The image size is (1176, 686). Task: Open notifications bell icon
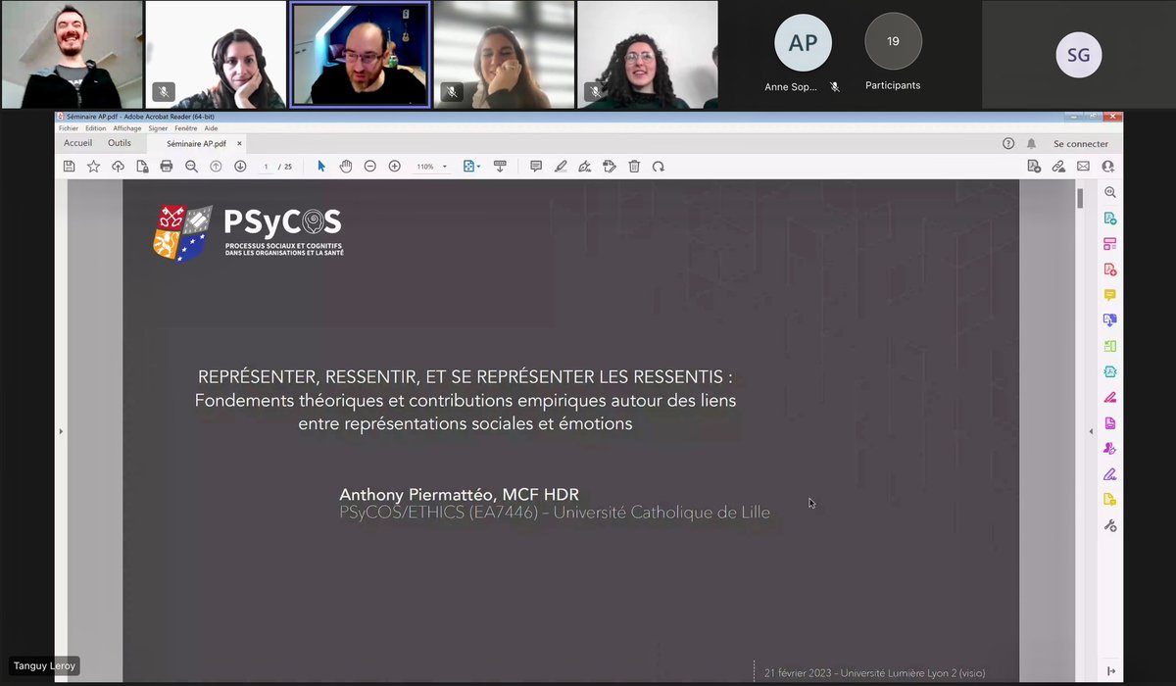click(1031, 143)
